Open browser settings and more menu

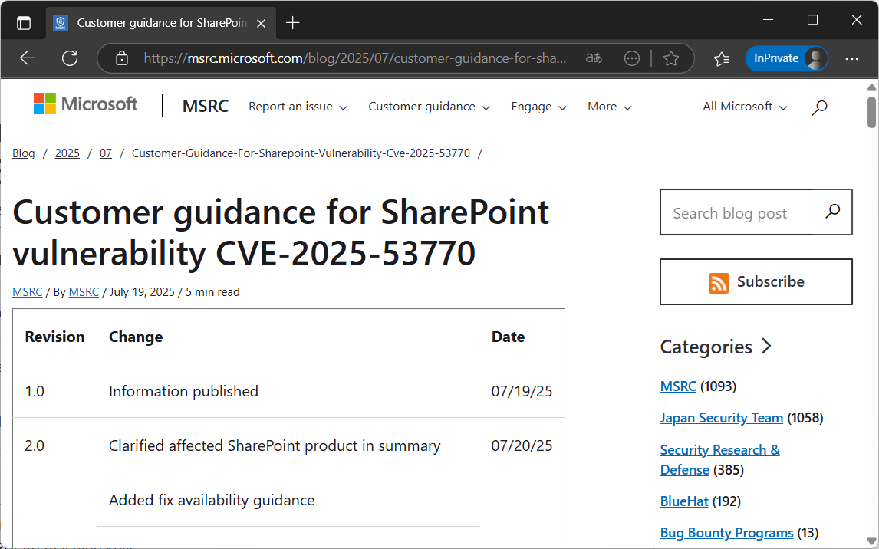coord(852,58)
